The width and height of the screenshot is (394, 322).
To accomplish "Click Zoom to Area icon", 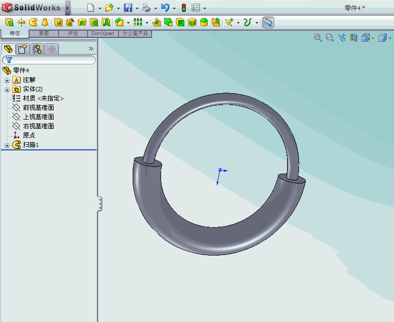I will coord(329,38).
